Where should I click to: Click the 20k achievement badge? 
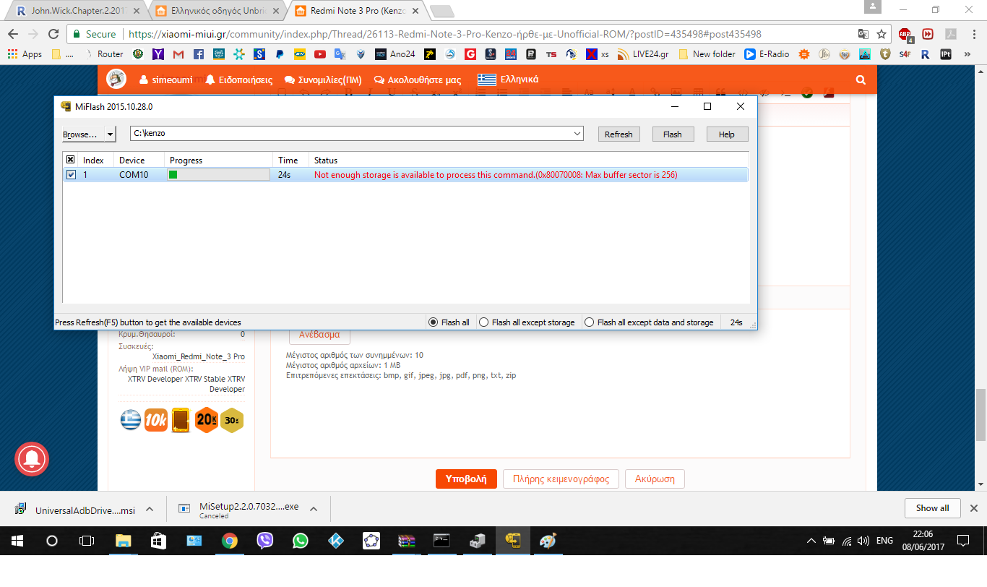coord(207,419)
